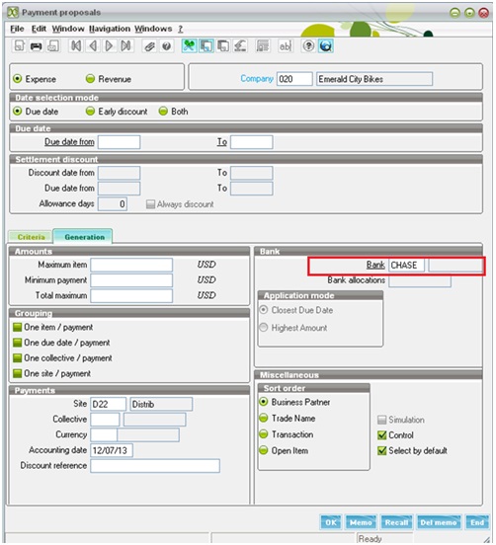Click the 'ab|' field text icon
The height and width of the screenshot is (545, 496).
click(x=285, y=45)
